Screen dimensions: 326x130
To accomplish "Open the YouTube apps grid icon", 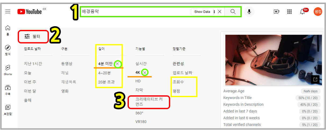I will point(289,12).
